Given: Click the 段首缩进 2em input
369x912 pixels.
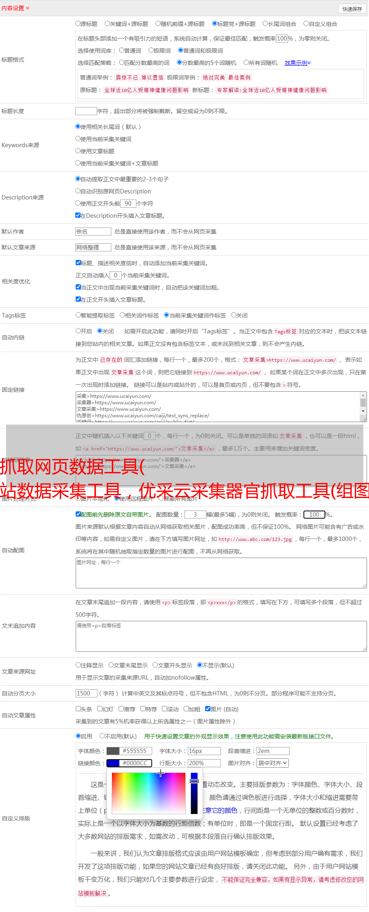Looking at the screenshot, I should tap(273, 751).
